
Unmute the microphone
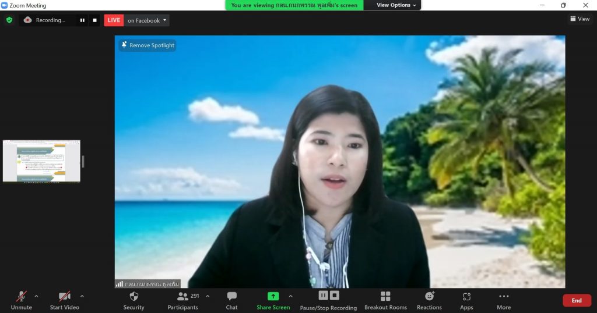[x=21, y=300]
